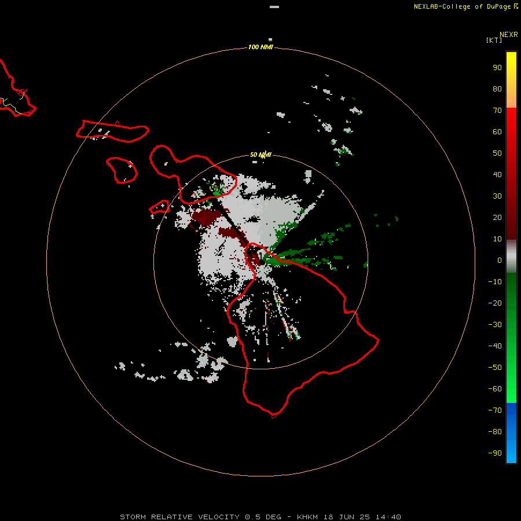
Task: Click the NEXLAB-College of DuPage credit text
Action: (465, 6)
